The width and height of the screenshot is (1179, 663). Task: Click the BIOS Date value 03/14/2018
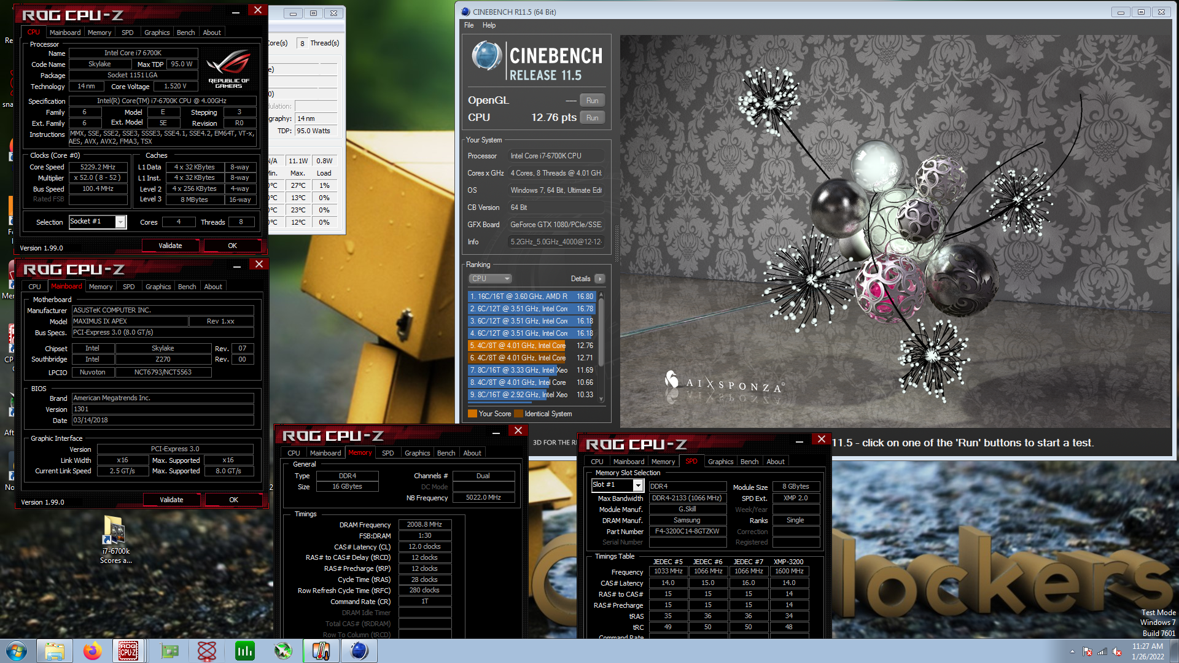click(x=163, y=421)
